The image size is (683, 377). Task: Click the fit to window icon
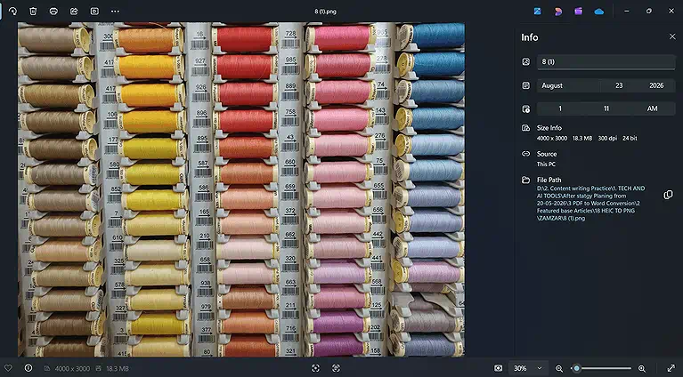(x=315, y=368)
